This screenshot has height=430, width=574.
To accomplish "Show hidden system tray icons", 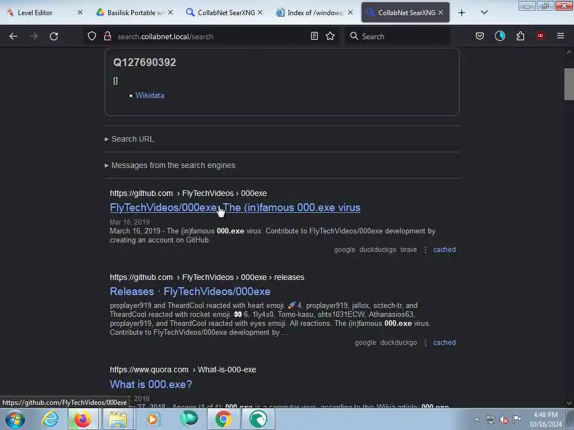I will tap(476, 420).
